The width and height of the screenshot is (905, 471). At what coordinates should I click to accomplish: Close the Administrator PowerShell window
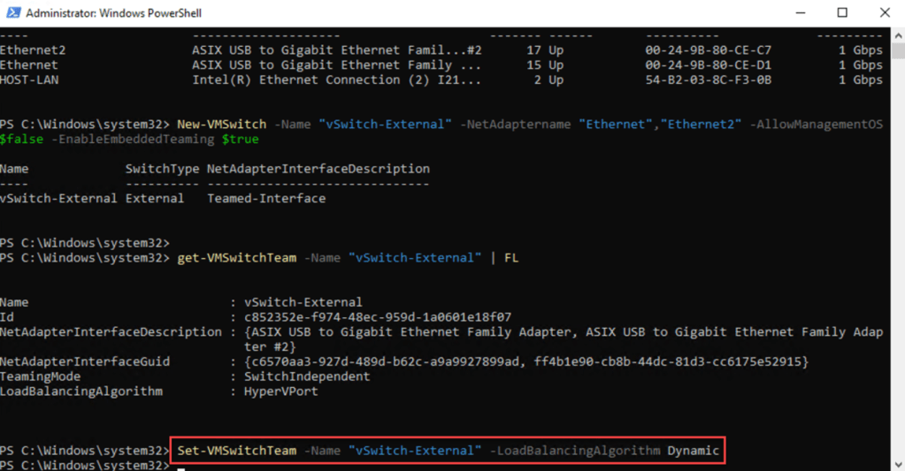coord(884,13)
